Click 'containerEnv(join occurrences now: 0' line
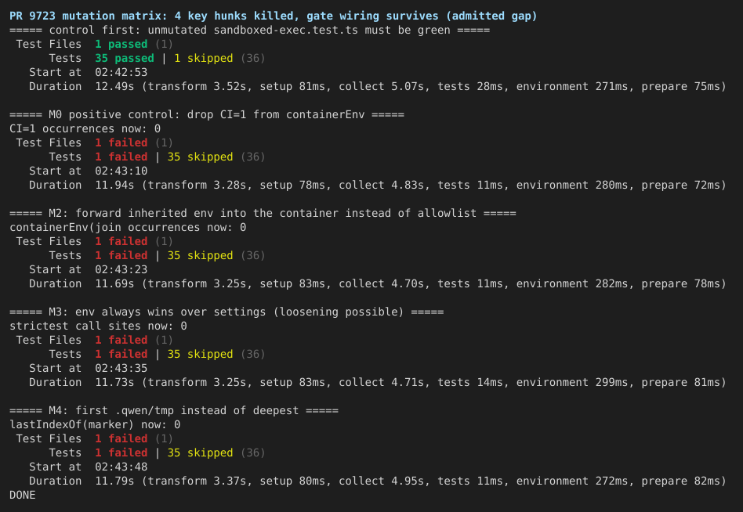The height and width of the screenshot is (512, 743). click(128, 228)
